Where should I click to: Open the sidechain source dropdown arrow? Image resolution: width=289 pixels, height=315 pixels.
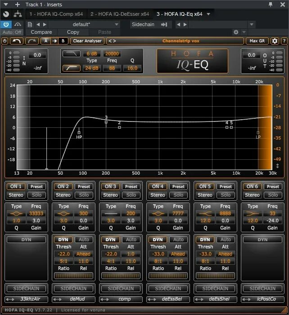252,24
